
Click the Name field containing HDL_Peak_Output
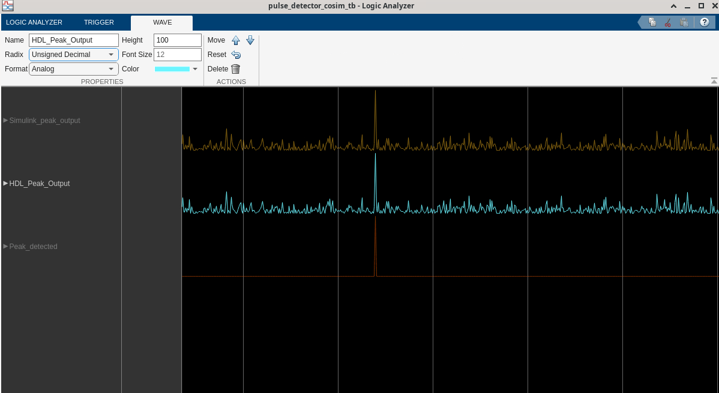[x=73, y=40]
